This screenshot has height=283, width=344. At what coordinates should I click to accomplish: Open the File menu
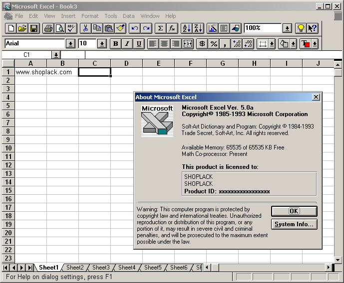click(19, 16)
